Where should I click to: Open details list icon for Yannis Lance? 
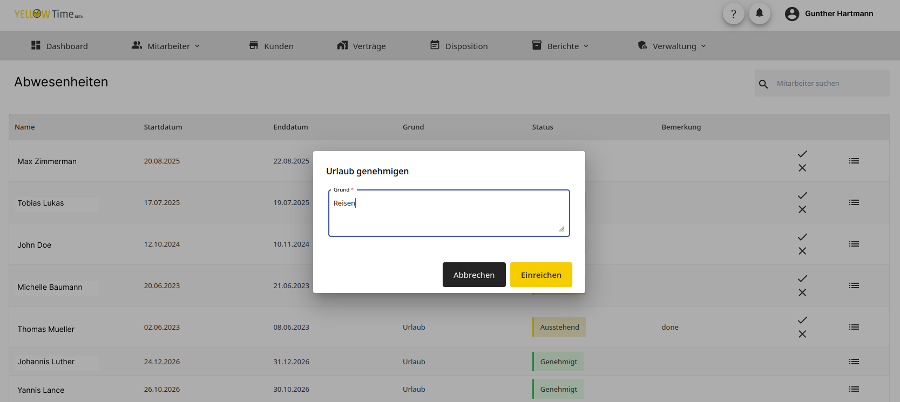[x=854, y=389]
